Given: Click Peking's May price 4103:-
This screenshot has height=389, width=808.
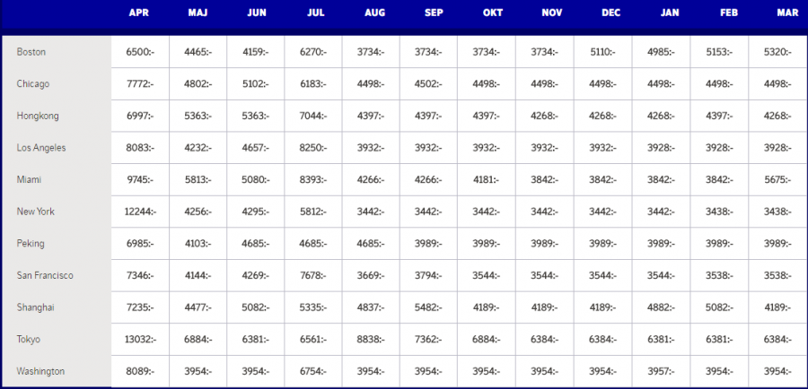Looking at the screenshot, I should coord(198,244).
